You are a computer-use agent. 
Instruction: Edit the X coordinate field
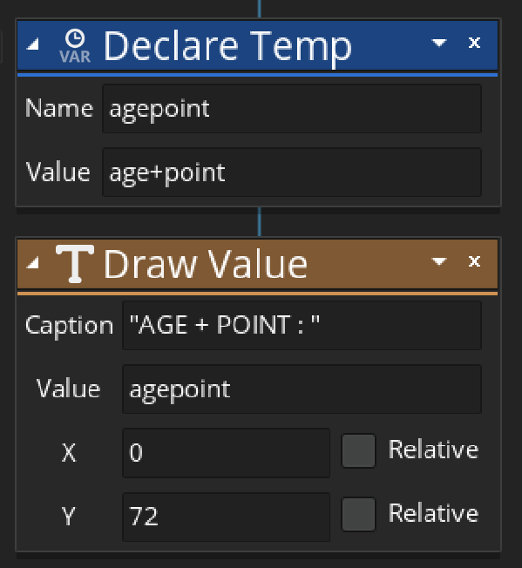tap(227, 453)
